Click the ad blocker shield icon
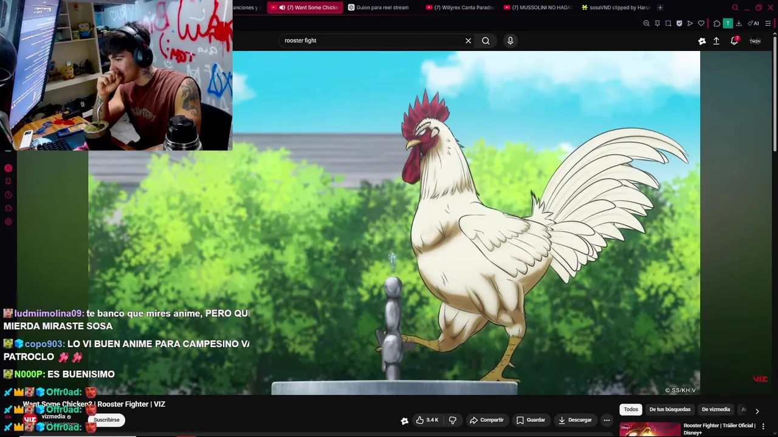The width and height of the screenshot is (778, 437). (679, 23)
